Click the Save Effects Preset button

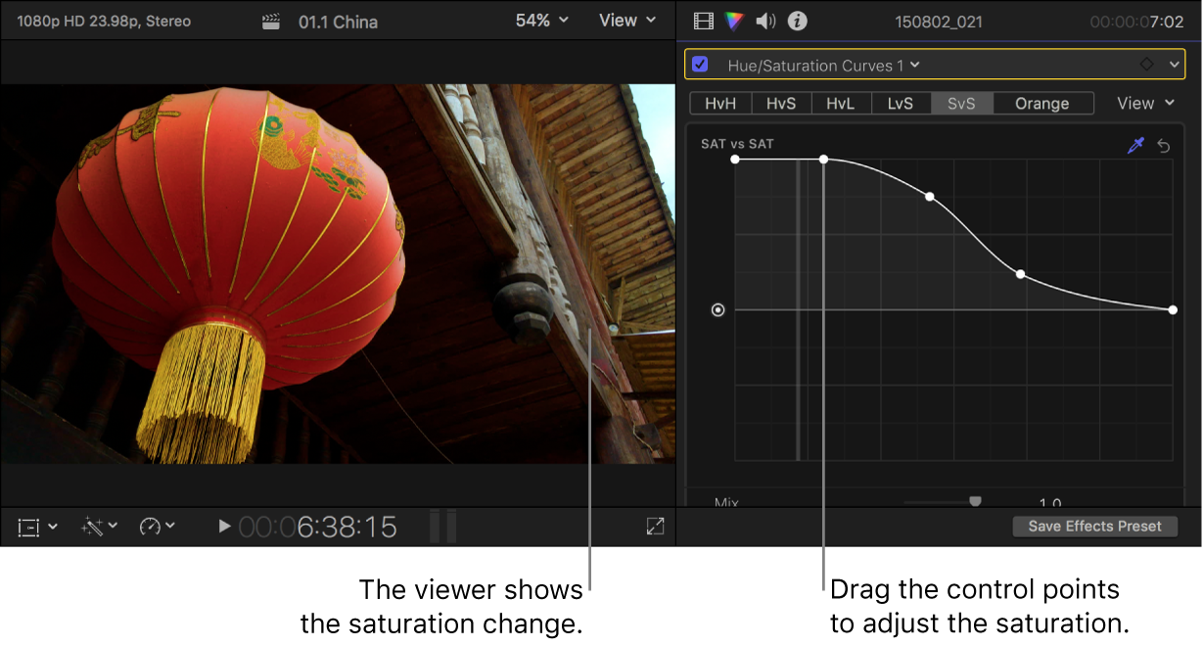click(1094, 526)
